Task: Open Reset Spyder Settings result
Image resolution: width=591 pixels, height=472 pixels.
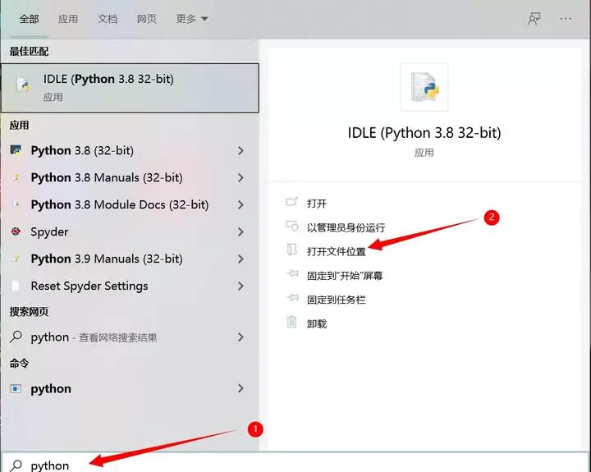Action: 130,286
